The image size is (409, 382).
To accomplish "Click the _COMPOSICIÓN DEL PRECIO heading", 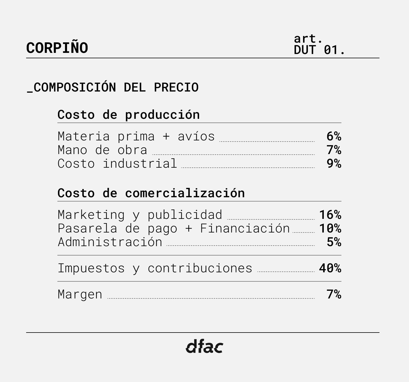I will pos(113,87).
